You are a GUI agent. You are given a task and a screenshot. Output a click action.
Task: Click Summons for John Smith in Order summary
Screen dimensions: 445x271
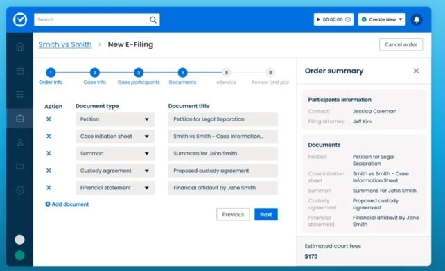click(385, 191)
